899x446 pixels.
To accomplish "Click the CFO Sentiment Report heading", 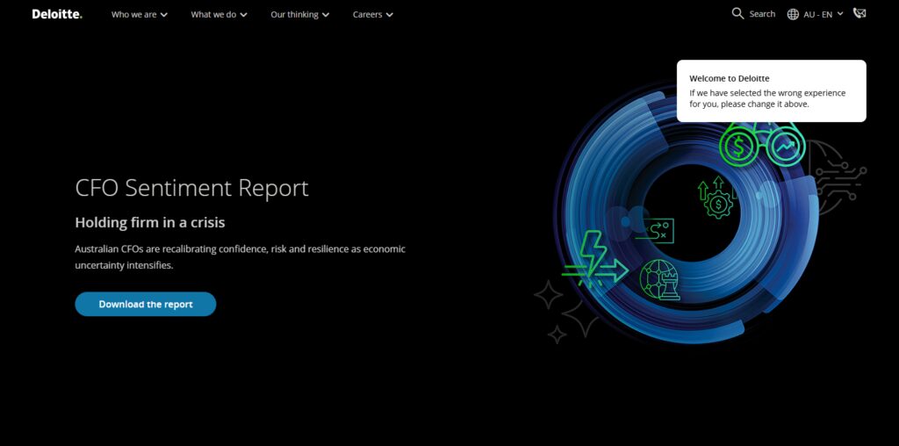I will (191, 188).
